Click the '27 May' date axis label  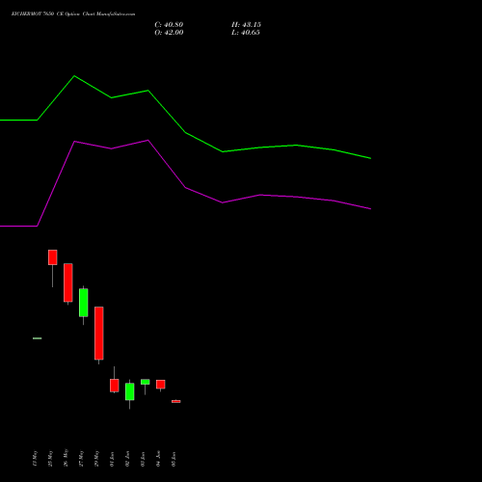click(81, 458)
